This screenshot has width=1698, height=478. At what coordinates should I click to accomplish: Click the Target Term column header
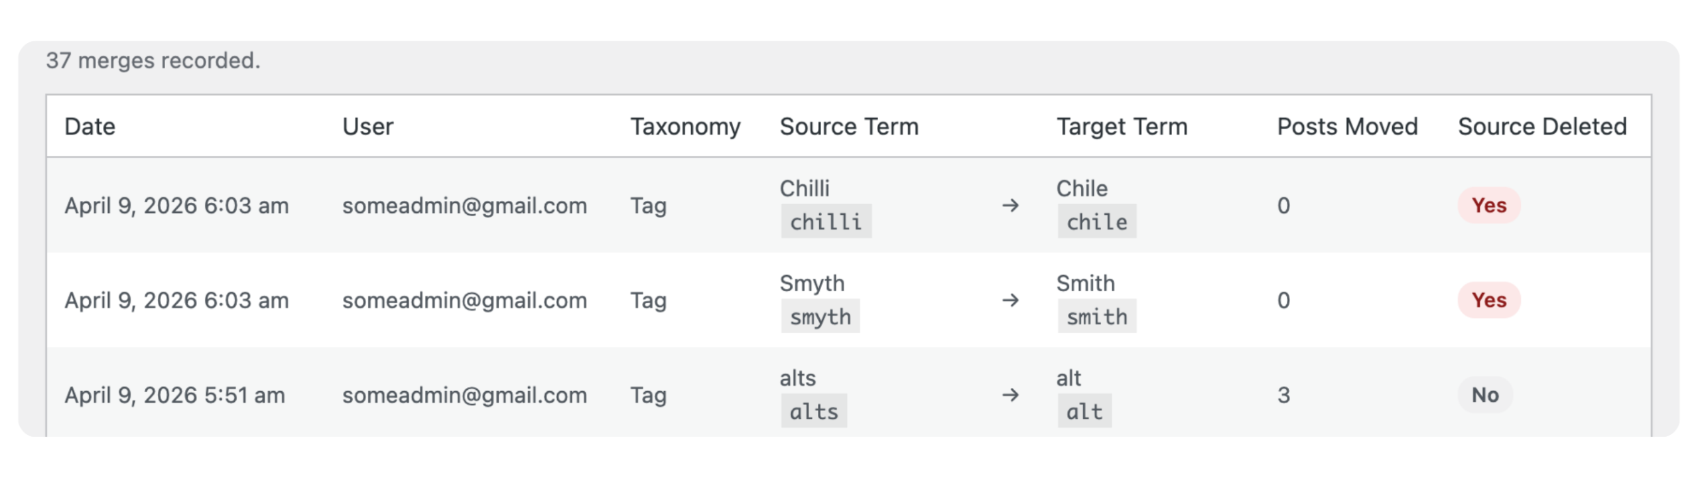(x=1122, y=127)
